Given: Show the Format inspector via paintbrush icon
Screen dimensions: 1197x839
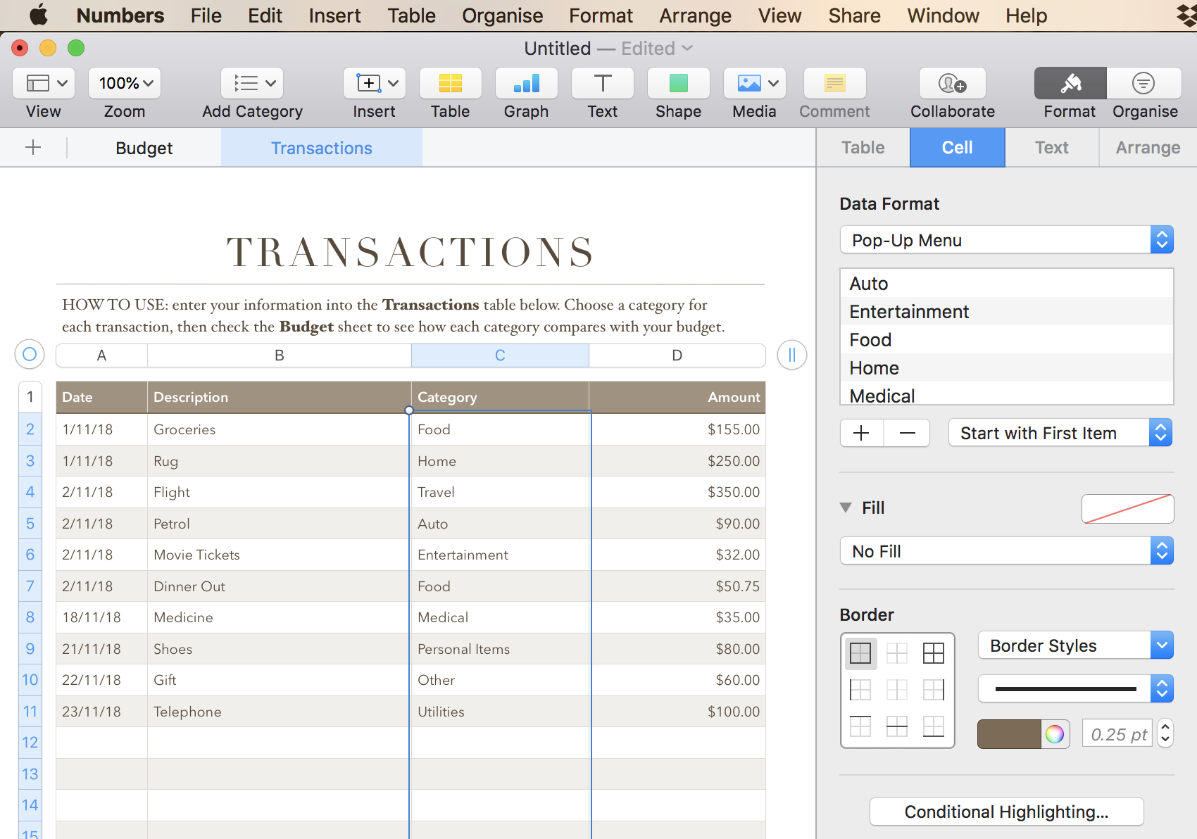Looking at the screenshot, I should pos(1070,83).
